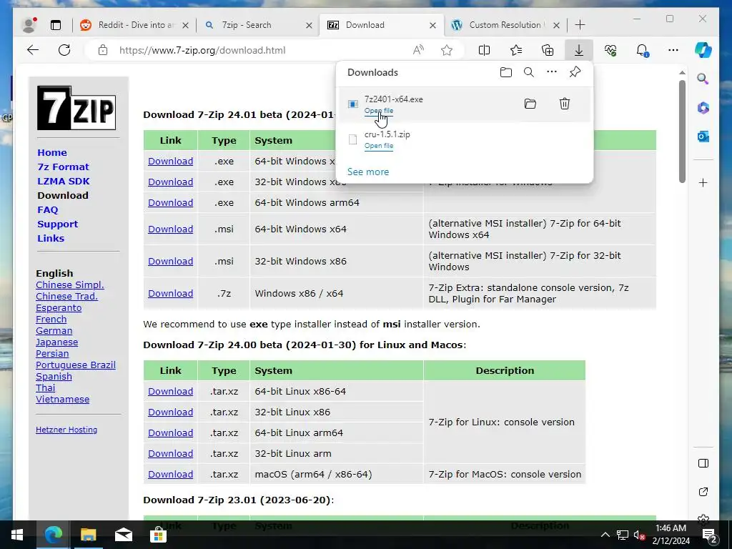The height and width of the screenshot is (549, 732).
Task: Download 64-bit Linux x86-64 tar.xz
Action: coord(170,392)
